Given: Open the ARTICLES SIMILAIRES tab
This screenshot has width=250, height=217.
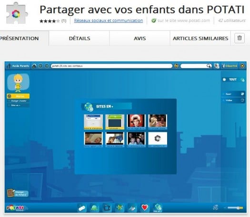Looking at the screenshot, I should 200,38.
